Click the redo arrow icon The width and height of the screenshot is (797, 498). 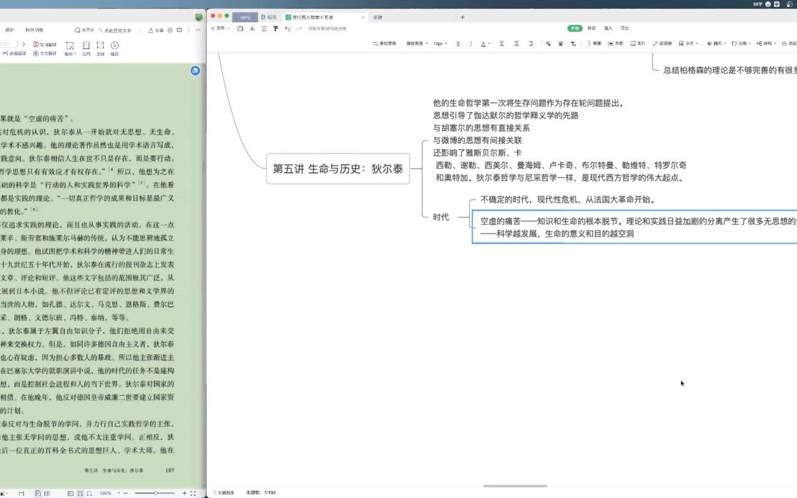(x=299, y=29)
